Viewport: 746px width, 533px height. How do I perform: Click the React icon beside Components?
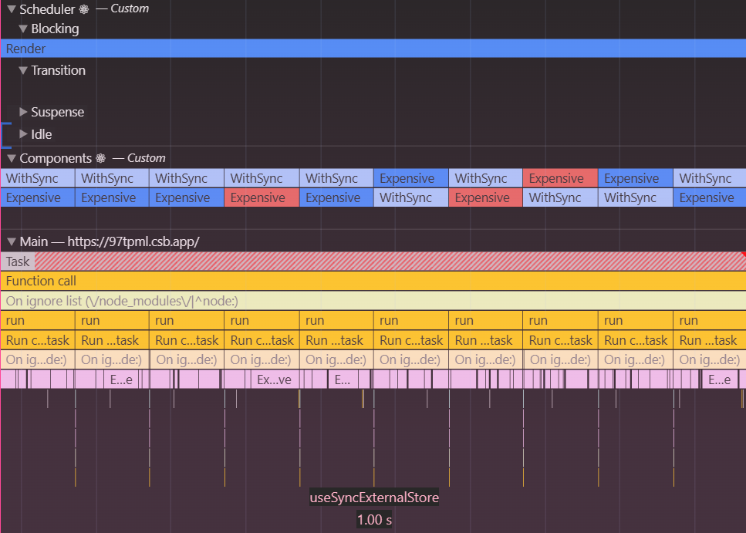point(100,158)
